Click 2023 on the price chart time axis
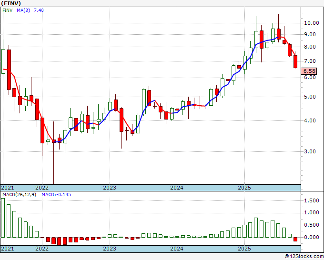 point(110,188)
